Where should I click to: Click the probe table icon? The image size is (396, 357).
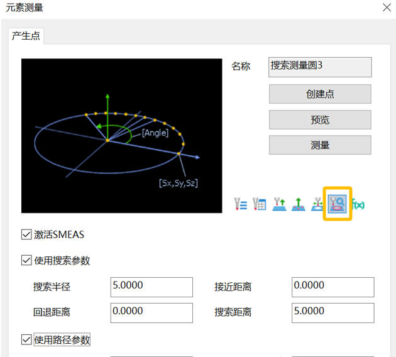(x=260, y=204)
